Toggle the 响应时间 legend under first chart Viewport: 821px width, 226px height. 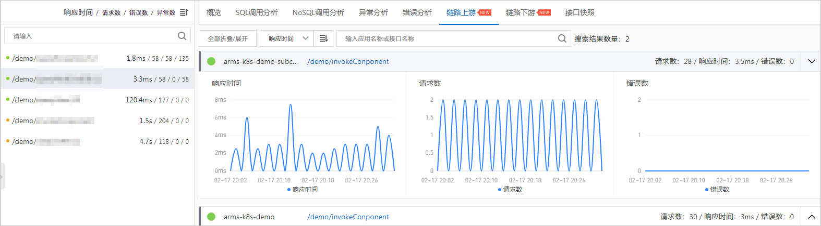coord(303,190)
